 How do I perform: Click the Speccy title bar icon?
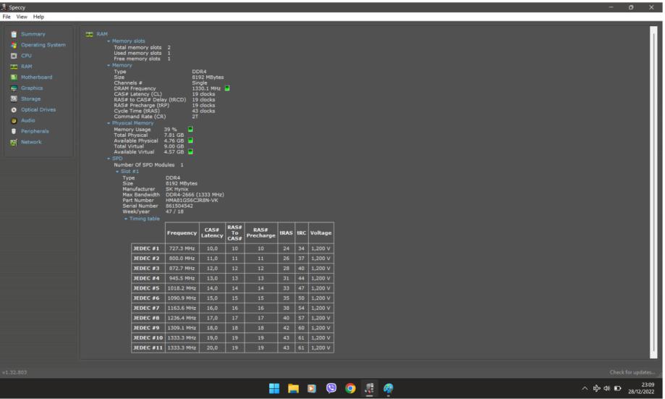tap(4, 7)
